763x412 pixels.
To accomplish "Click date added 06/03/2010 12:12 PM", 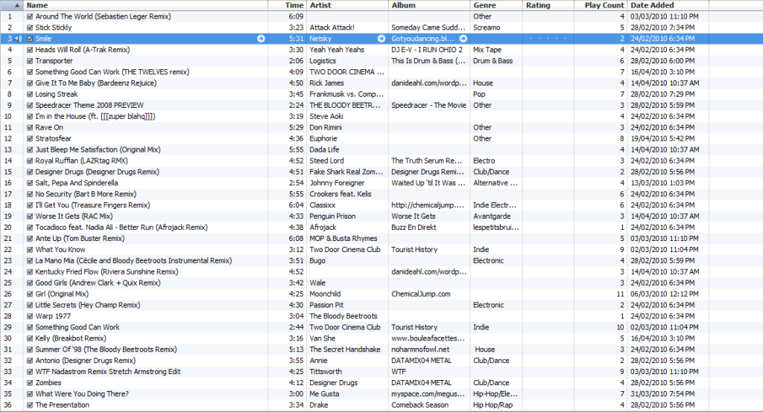I will [x=664, y=294].
